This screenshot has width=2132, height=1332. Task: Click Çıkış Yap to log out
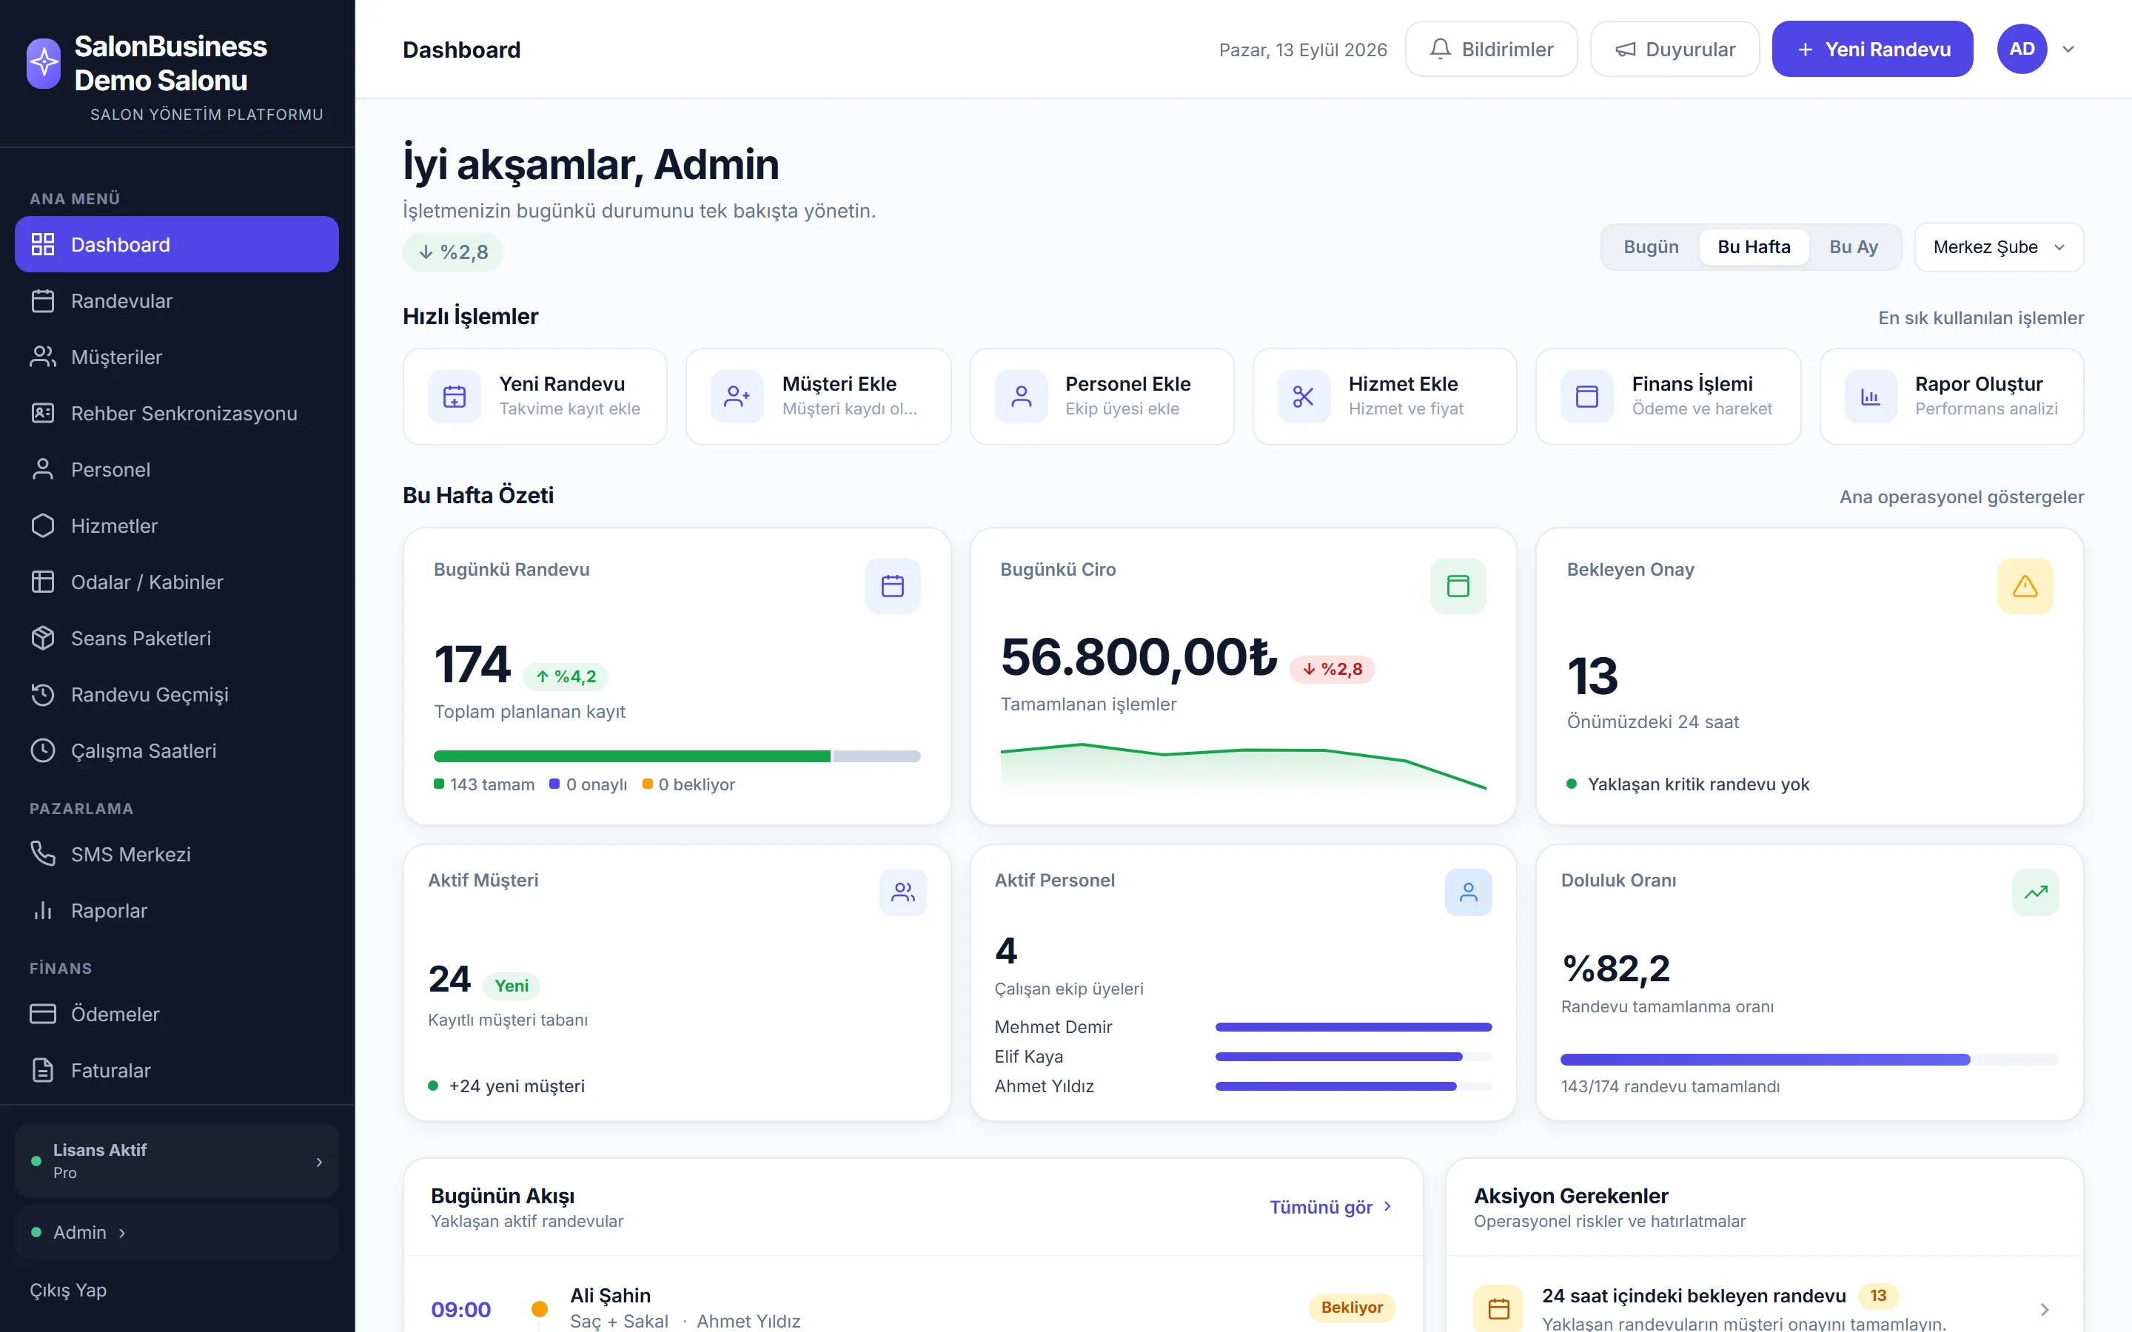[x=68, y=1290]
